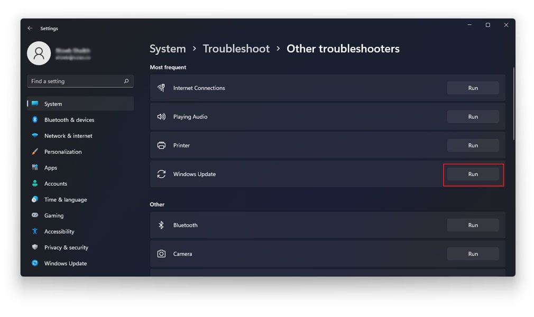Close the Settings window

506,25
